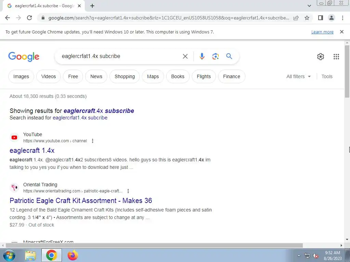Click the forward navigation arrow
Screen dimensions: 350x262
click(x=18, y=18)
